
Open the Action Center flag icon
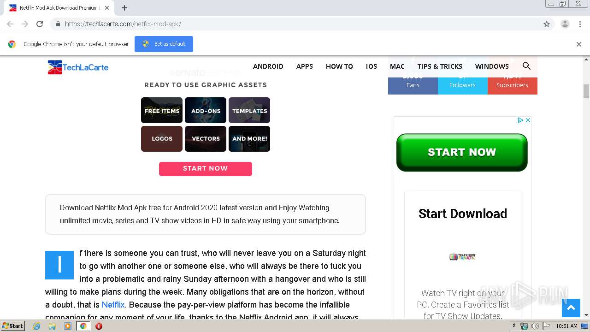547,326
